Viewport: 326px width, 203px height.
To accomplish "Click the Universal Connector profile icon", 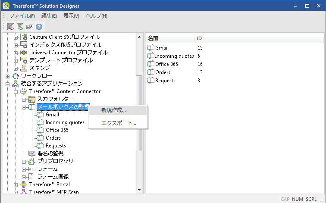I will pos(24,53).
